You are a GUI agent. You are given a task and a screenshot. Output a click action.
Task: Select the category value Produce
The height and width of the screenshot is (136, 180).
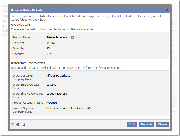click(x=52, y=103)
